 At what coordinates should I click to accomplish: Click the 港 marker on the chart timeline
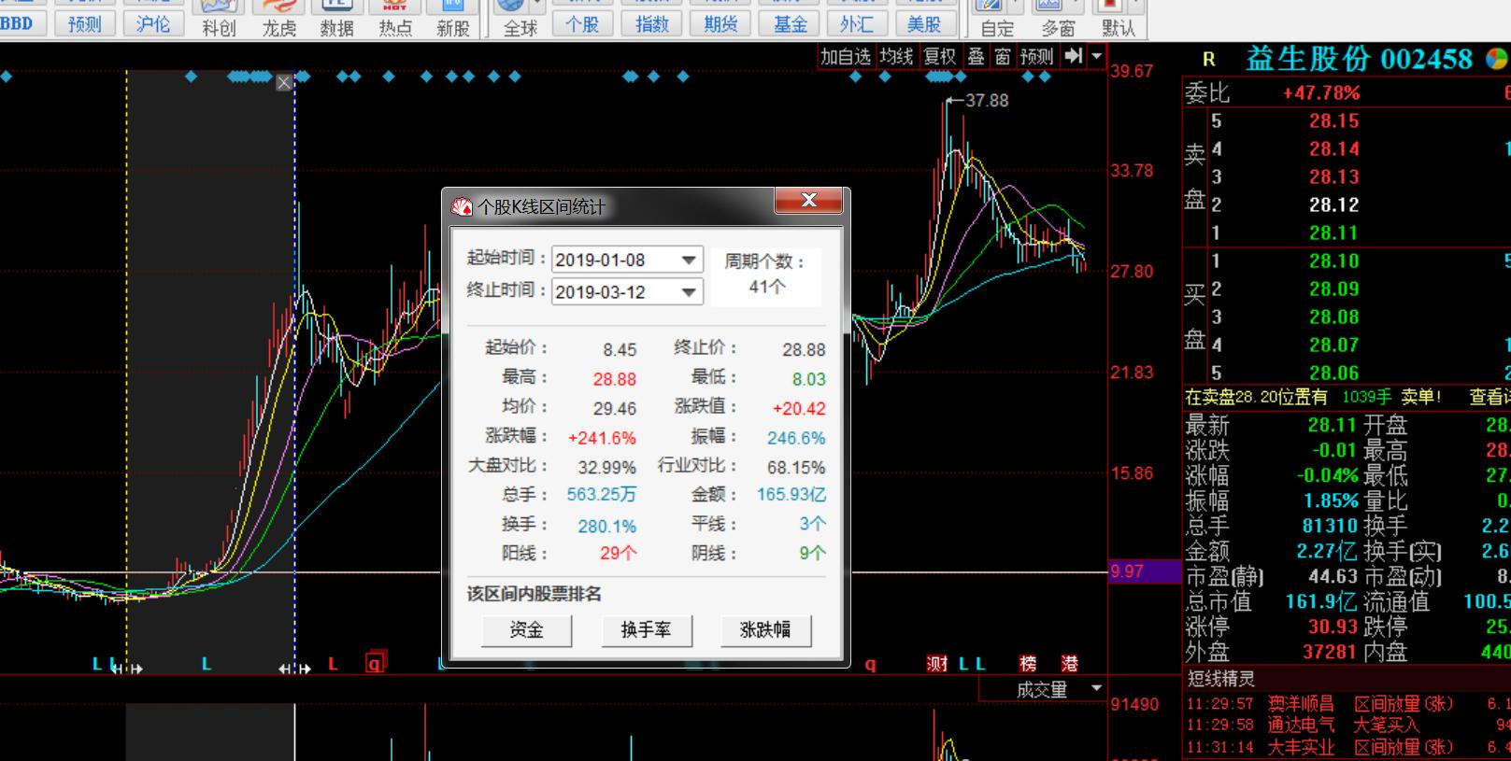(1070, 664)
